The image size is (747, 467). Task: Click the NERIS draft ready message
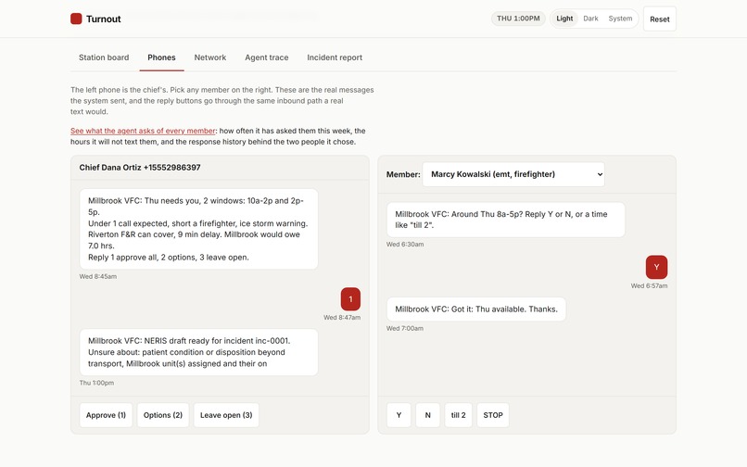click(198, 352)
